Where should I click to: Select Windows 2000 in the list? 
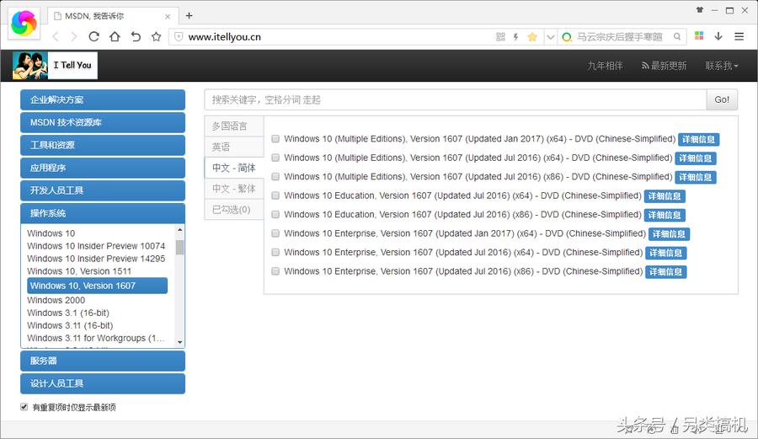56,300
